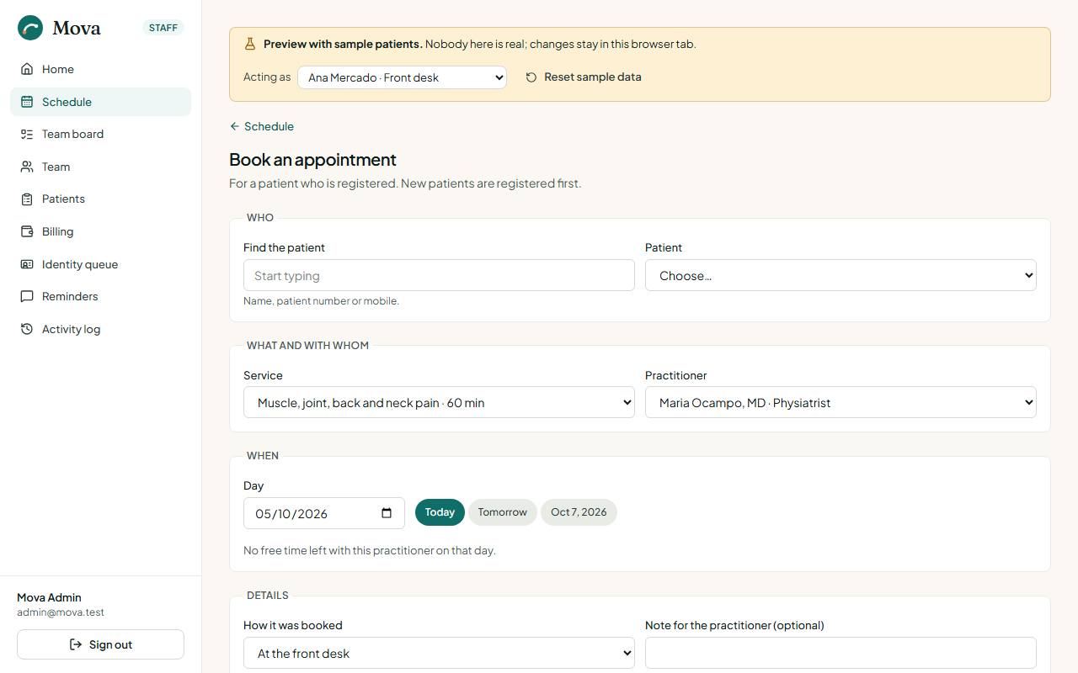Open Team board in the sidebar
The width and height of the screenshot is (1078, 673).
[100, 134]
